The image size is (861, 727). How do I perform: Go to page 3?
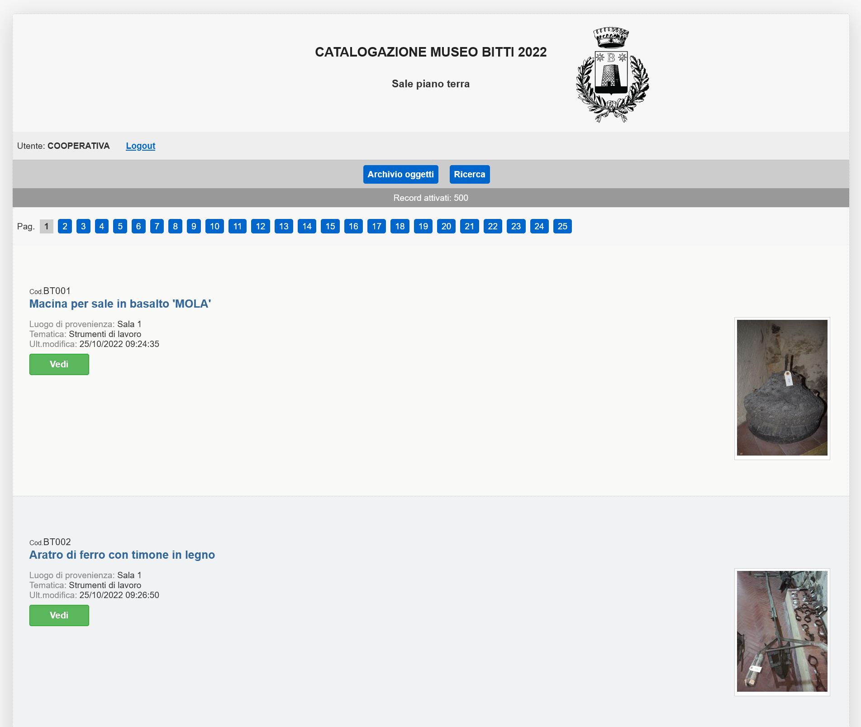coord(83,226)
